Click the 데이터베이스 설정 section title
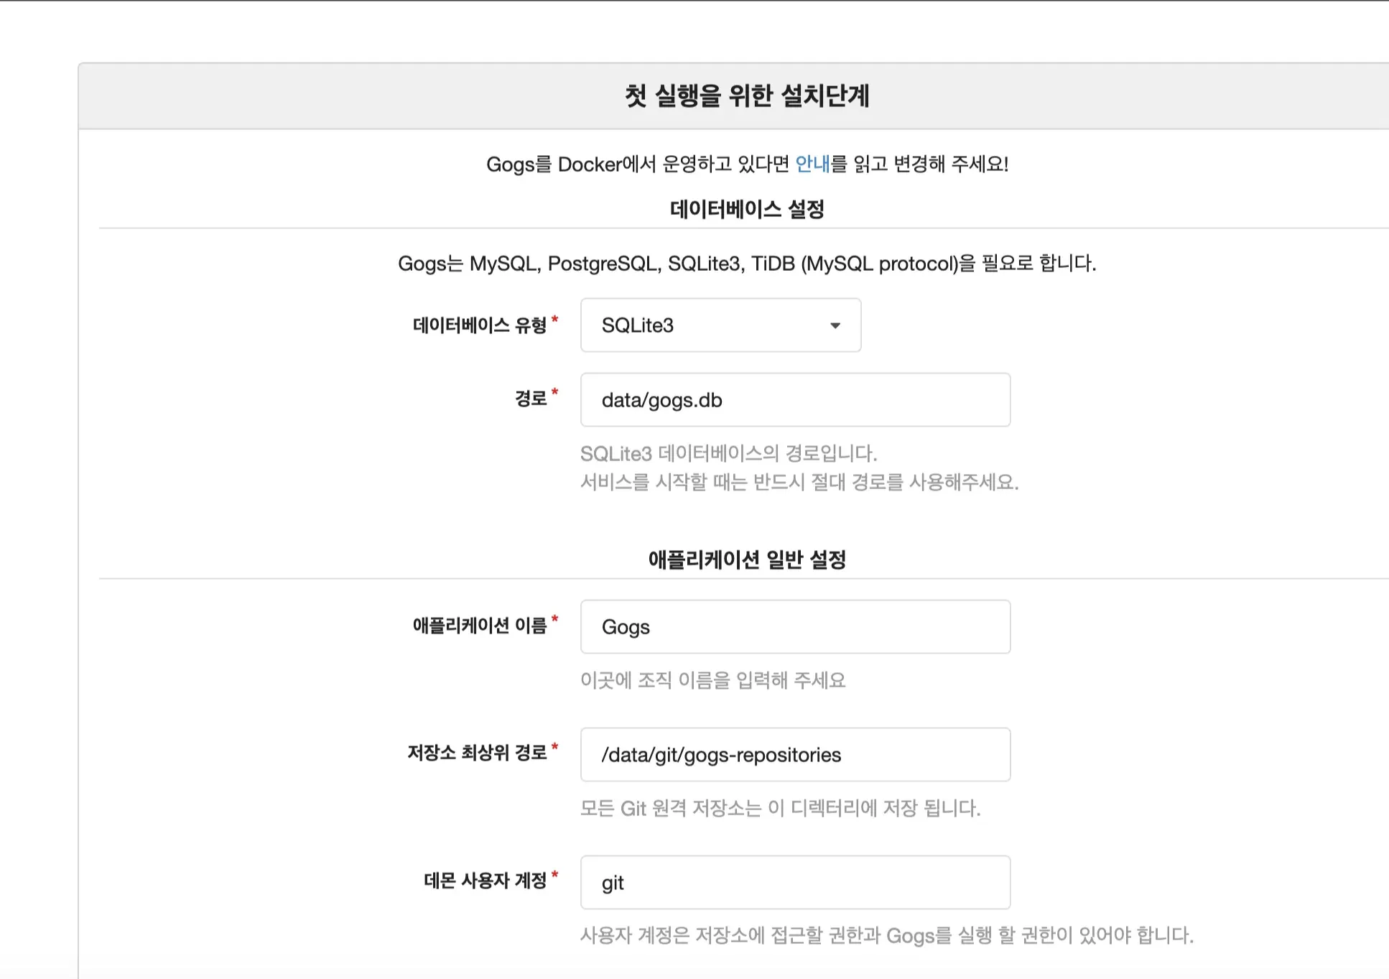The height and width of the screenshot is (979, 1389). pyautogui.click(x=747, y=209)
